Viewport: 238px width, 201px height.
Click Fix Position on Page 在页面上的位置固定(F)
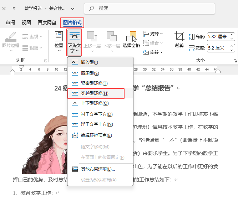(x=100, y=158)
